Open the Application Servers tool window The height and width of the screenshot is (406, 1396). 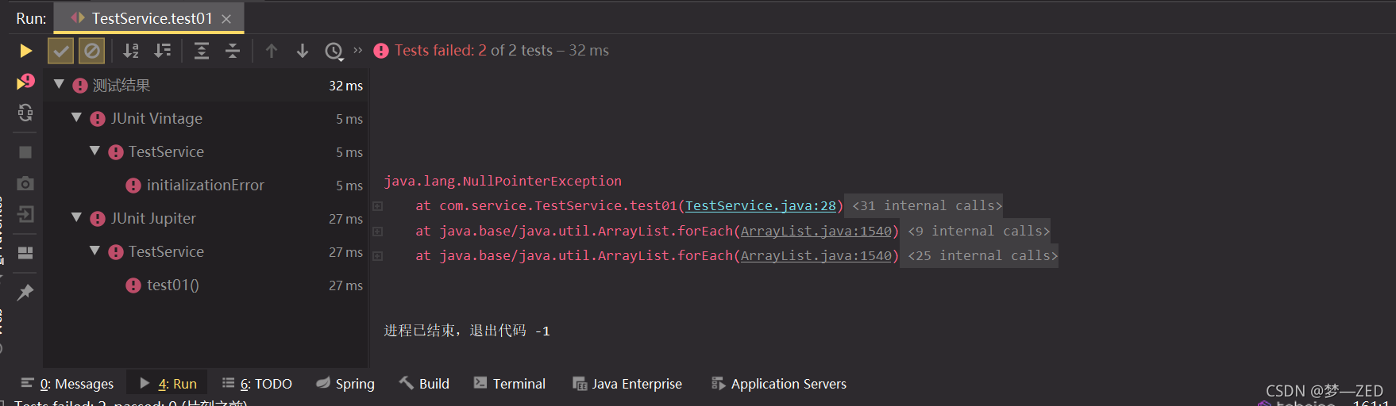779,384
